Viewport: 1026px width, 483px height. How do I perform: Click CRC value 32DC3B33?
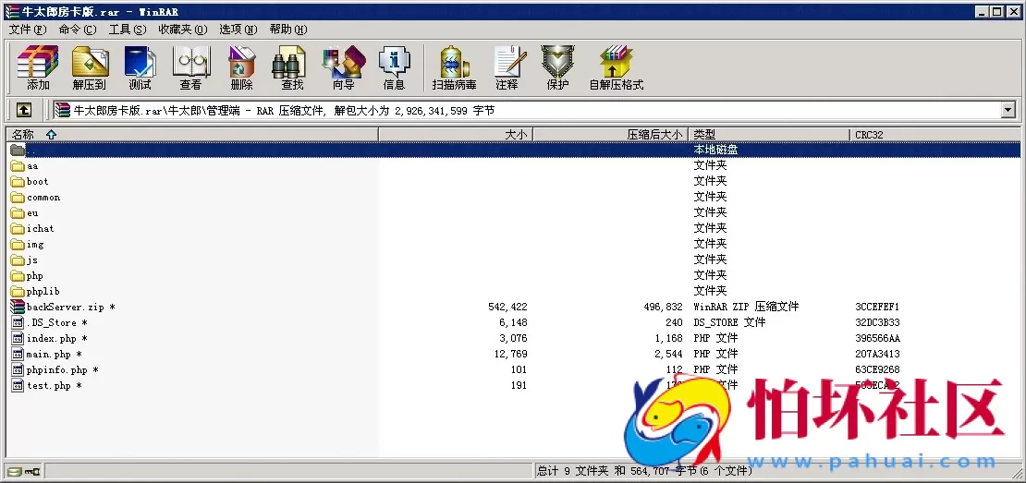click(x=877, y=323)
